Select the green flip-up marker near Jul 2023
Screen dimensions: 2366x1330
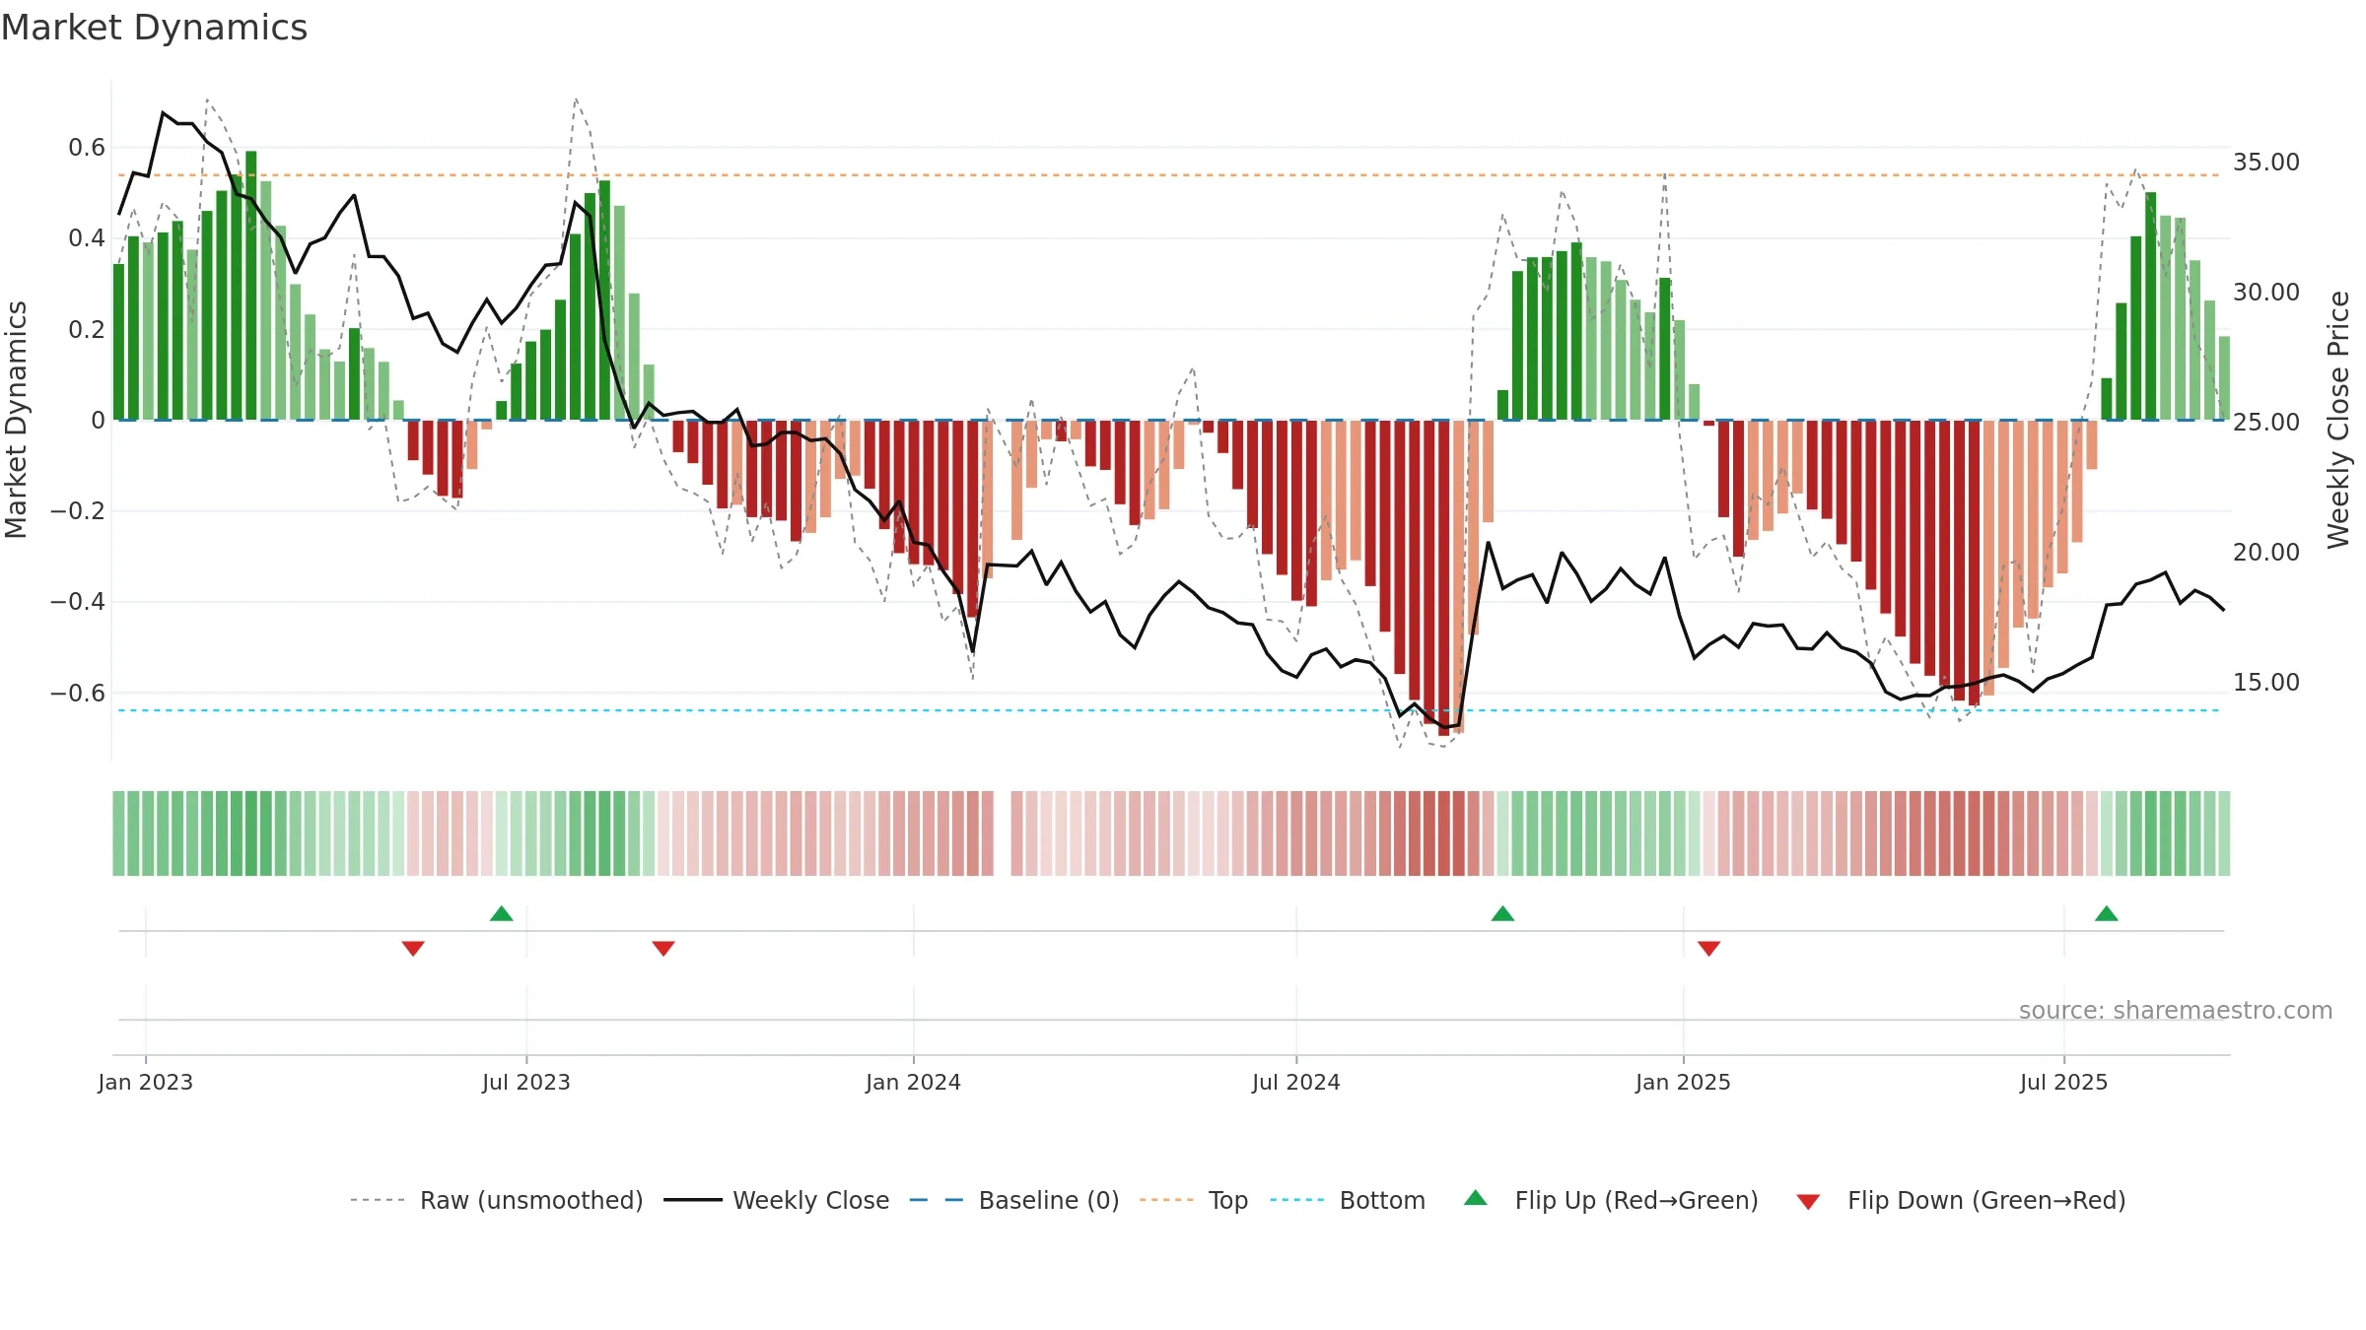click(x=502, y=913)
